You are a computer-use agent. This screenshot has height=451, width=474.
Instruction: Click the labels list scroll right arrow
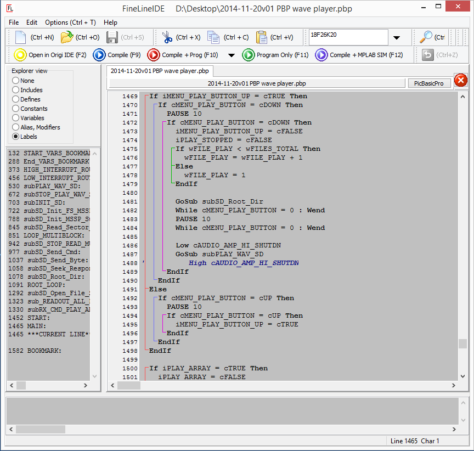click(x=86, y=385)
